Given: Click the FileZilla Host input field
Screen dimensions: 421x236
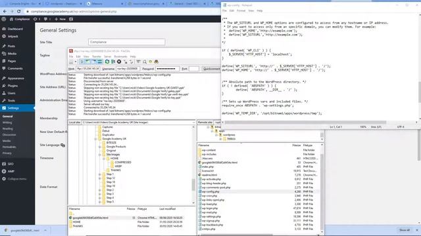Looking at the screenshot, I should pyautogui.click(x=87, y=69).
